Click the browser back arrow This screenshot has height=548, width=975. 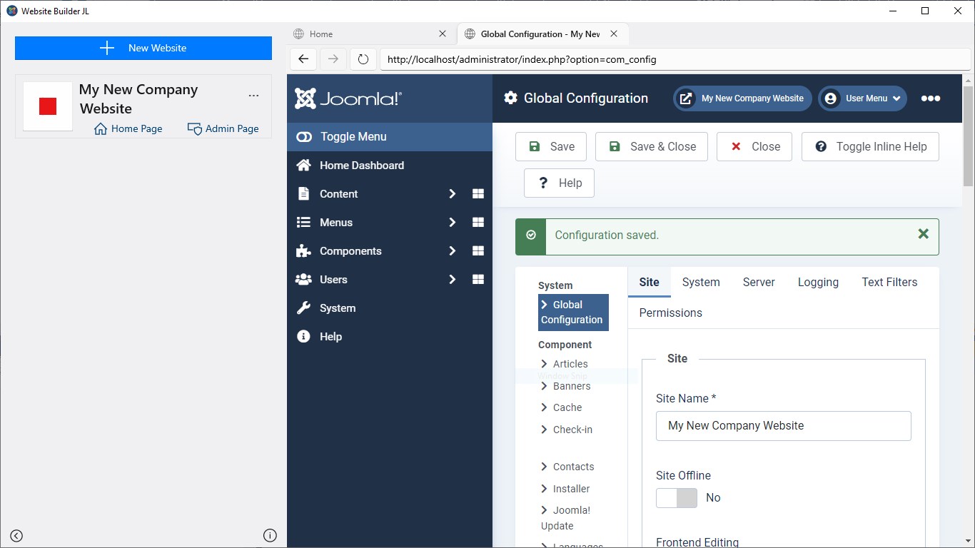(x=303, y=59)
